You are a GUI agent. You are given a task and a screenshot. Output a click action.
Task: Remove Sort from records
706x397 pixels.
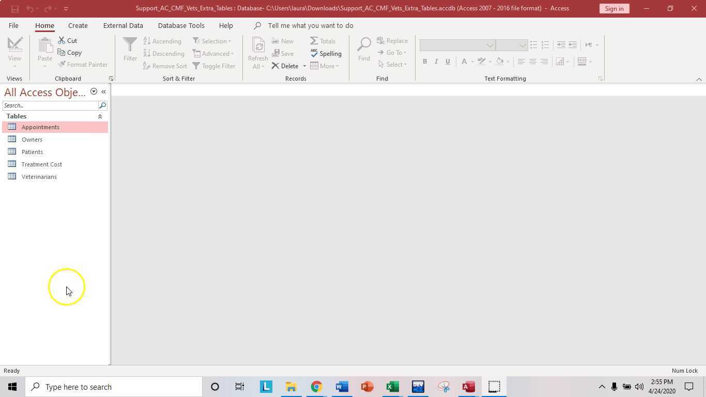(x=165, y=66)
